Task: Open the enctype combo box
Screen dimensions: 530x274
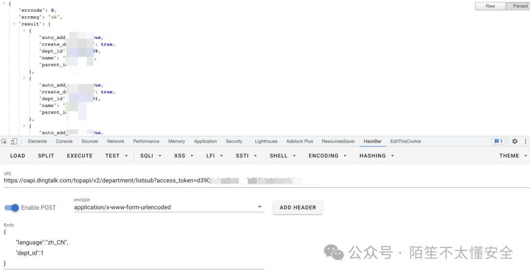Action: [168, 207]
